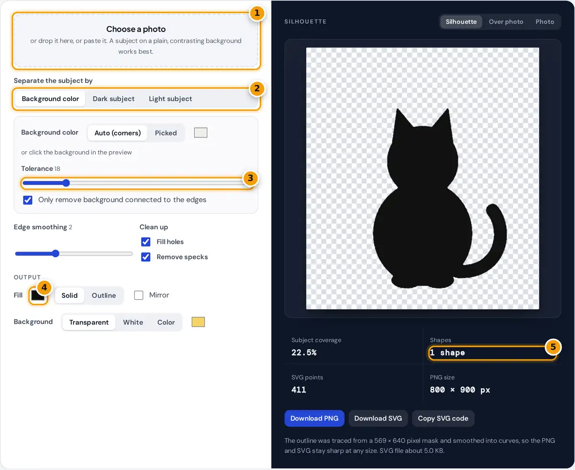The image size is (575, 470).
Task: Toggle the Fill holes checkbox
Action: pos(146,242)
